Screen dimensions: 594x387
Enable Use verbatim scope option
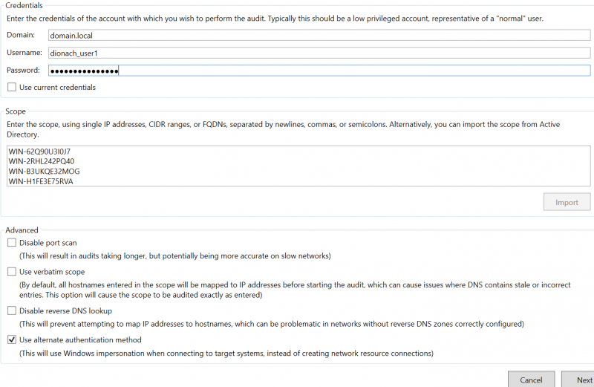point(12,272)
